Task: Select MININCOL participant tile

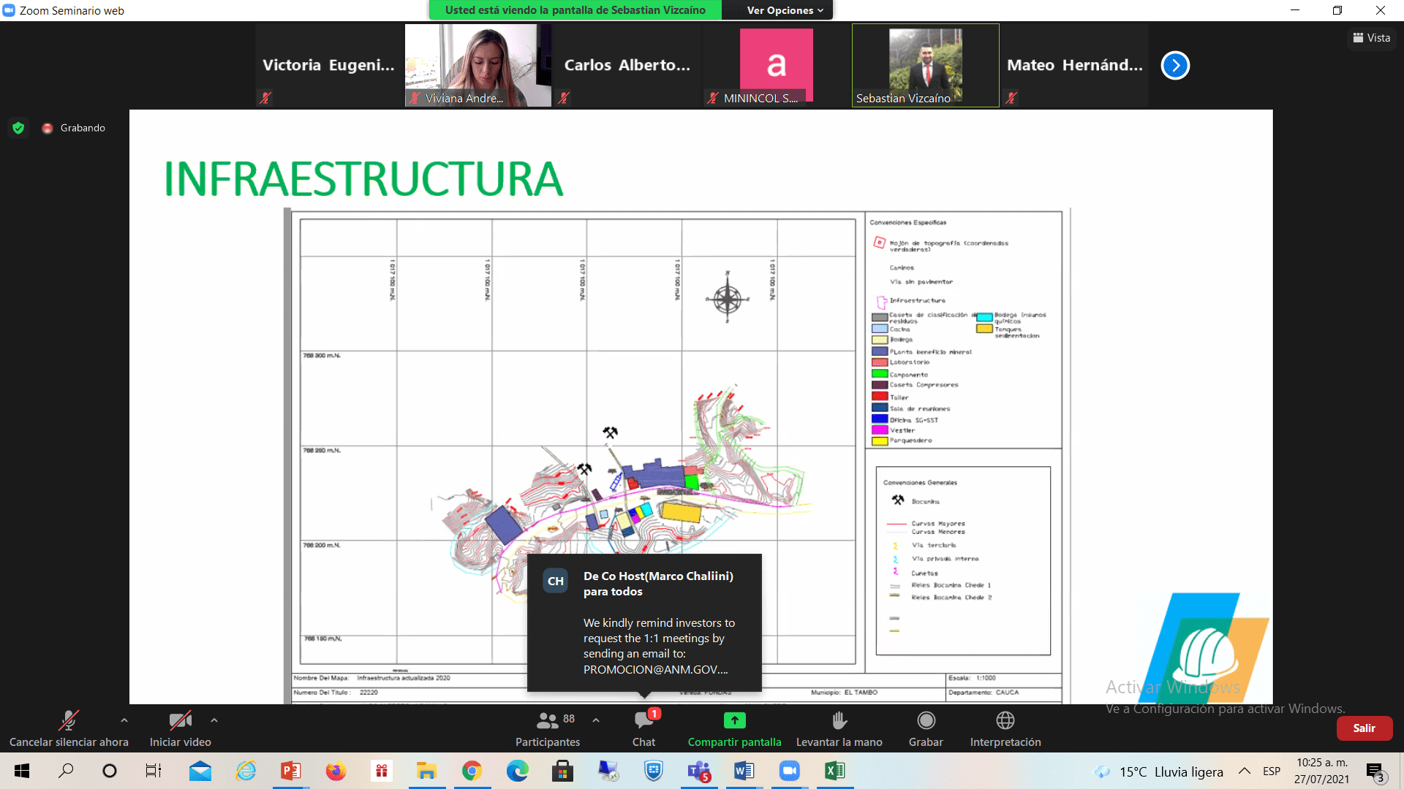Action: 776,66
